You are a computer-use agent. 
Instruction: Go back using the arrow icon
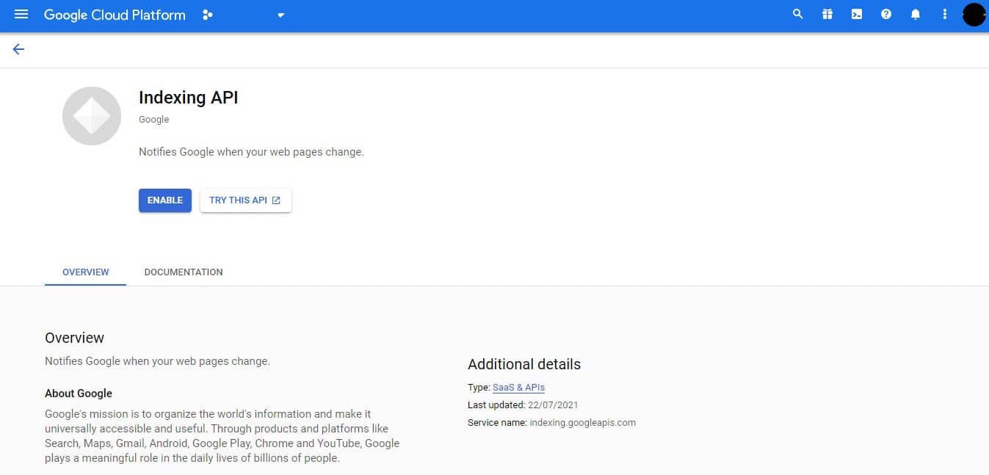point(18,49)
